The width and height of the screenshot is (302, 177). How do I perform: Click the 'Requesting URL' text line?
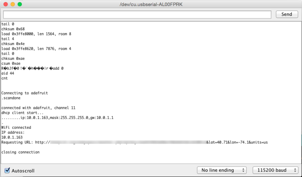[x=23, y=142]
